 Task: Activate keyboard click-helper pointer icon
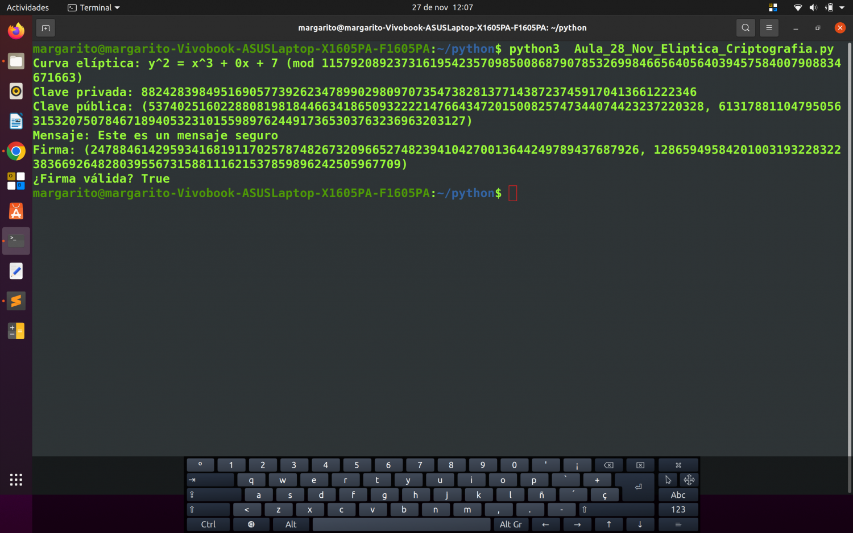point(668,480)
